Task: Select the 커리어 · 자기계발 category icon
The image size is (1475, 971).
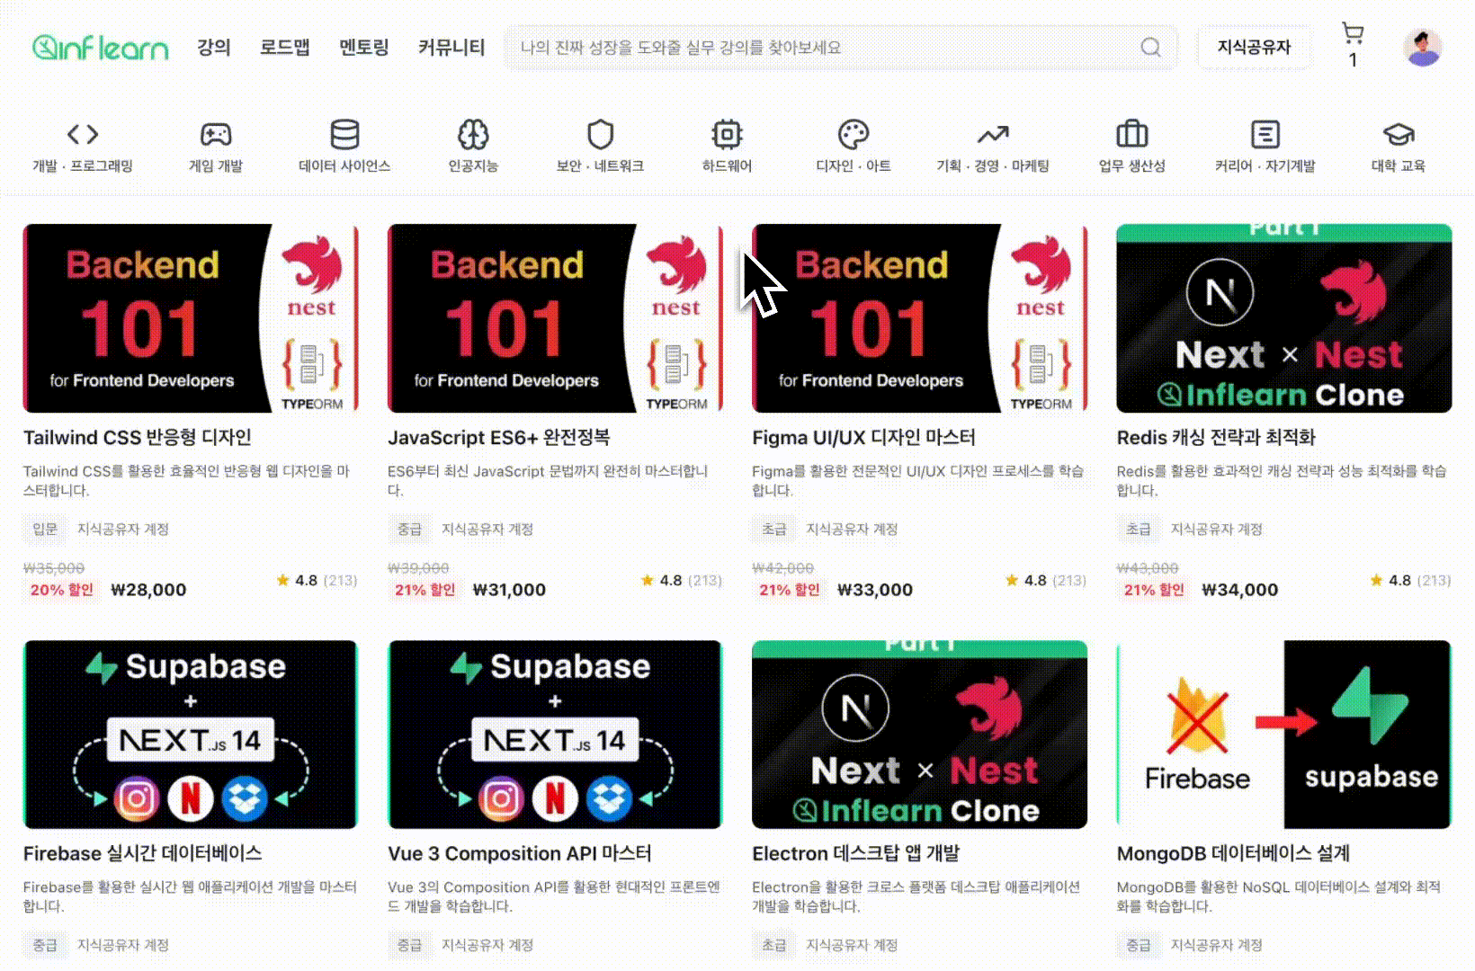Action: pos(1265,135)
